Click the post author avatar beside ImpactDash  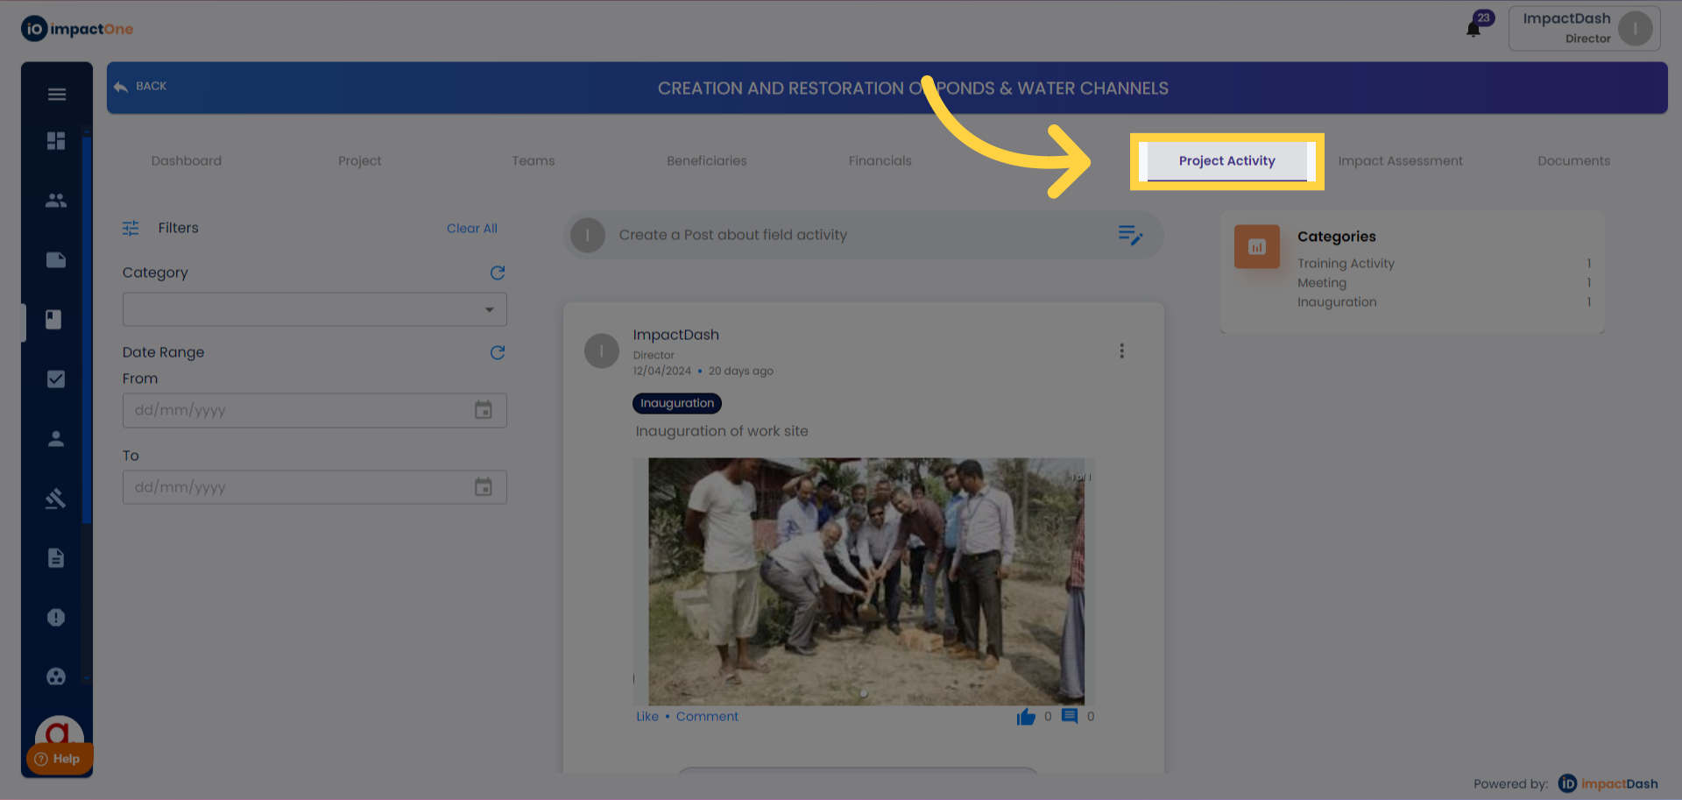[602, 351]
